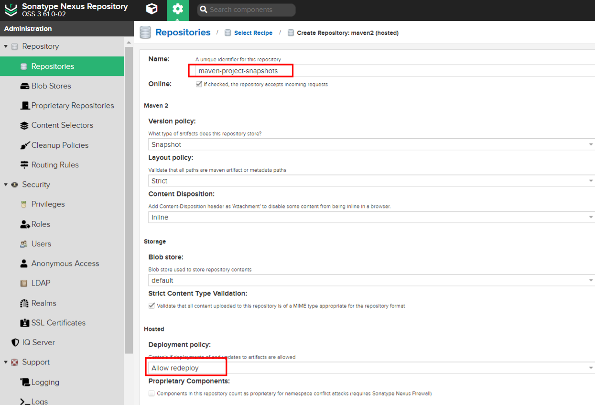Click the Blob Stores drive icon
The width and height of the screenshot is (595, 405).
point(24,86)
